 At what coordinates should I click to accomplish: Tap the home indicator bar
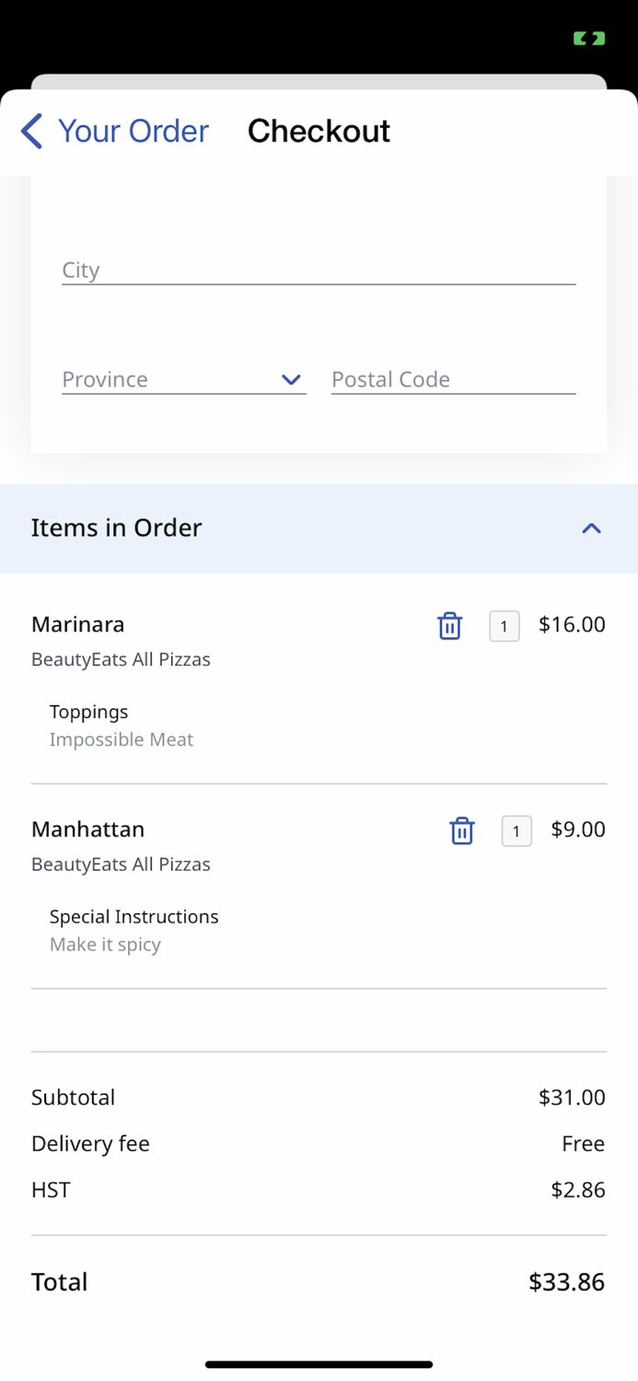pyautogui.click(x=319, y=1364)
